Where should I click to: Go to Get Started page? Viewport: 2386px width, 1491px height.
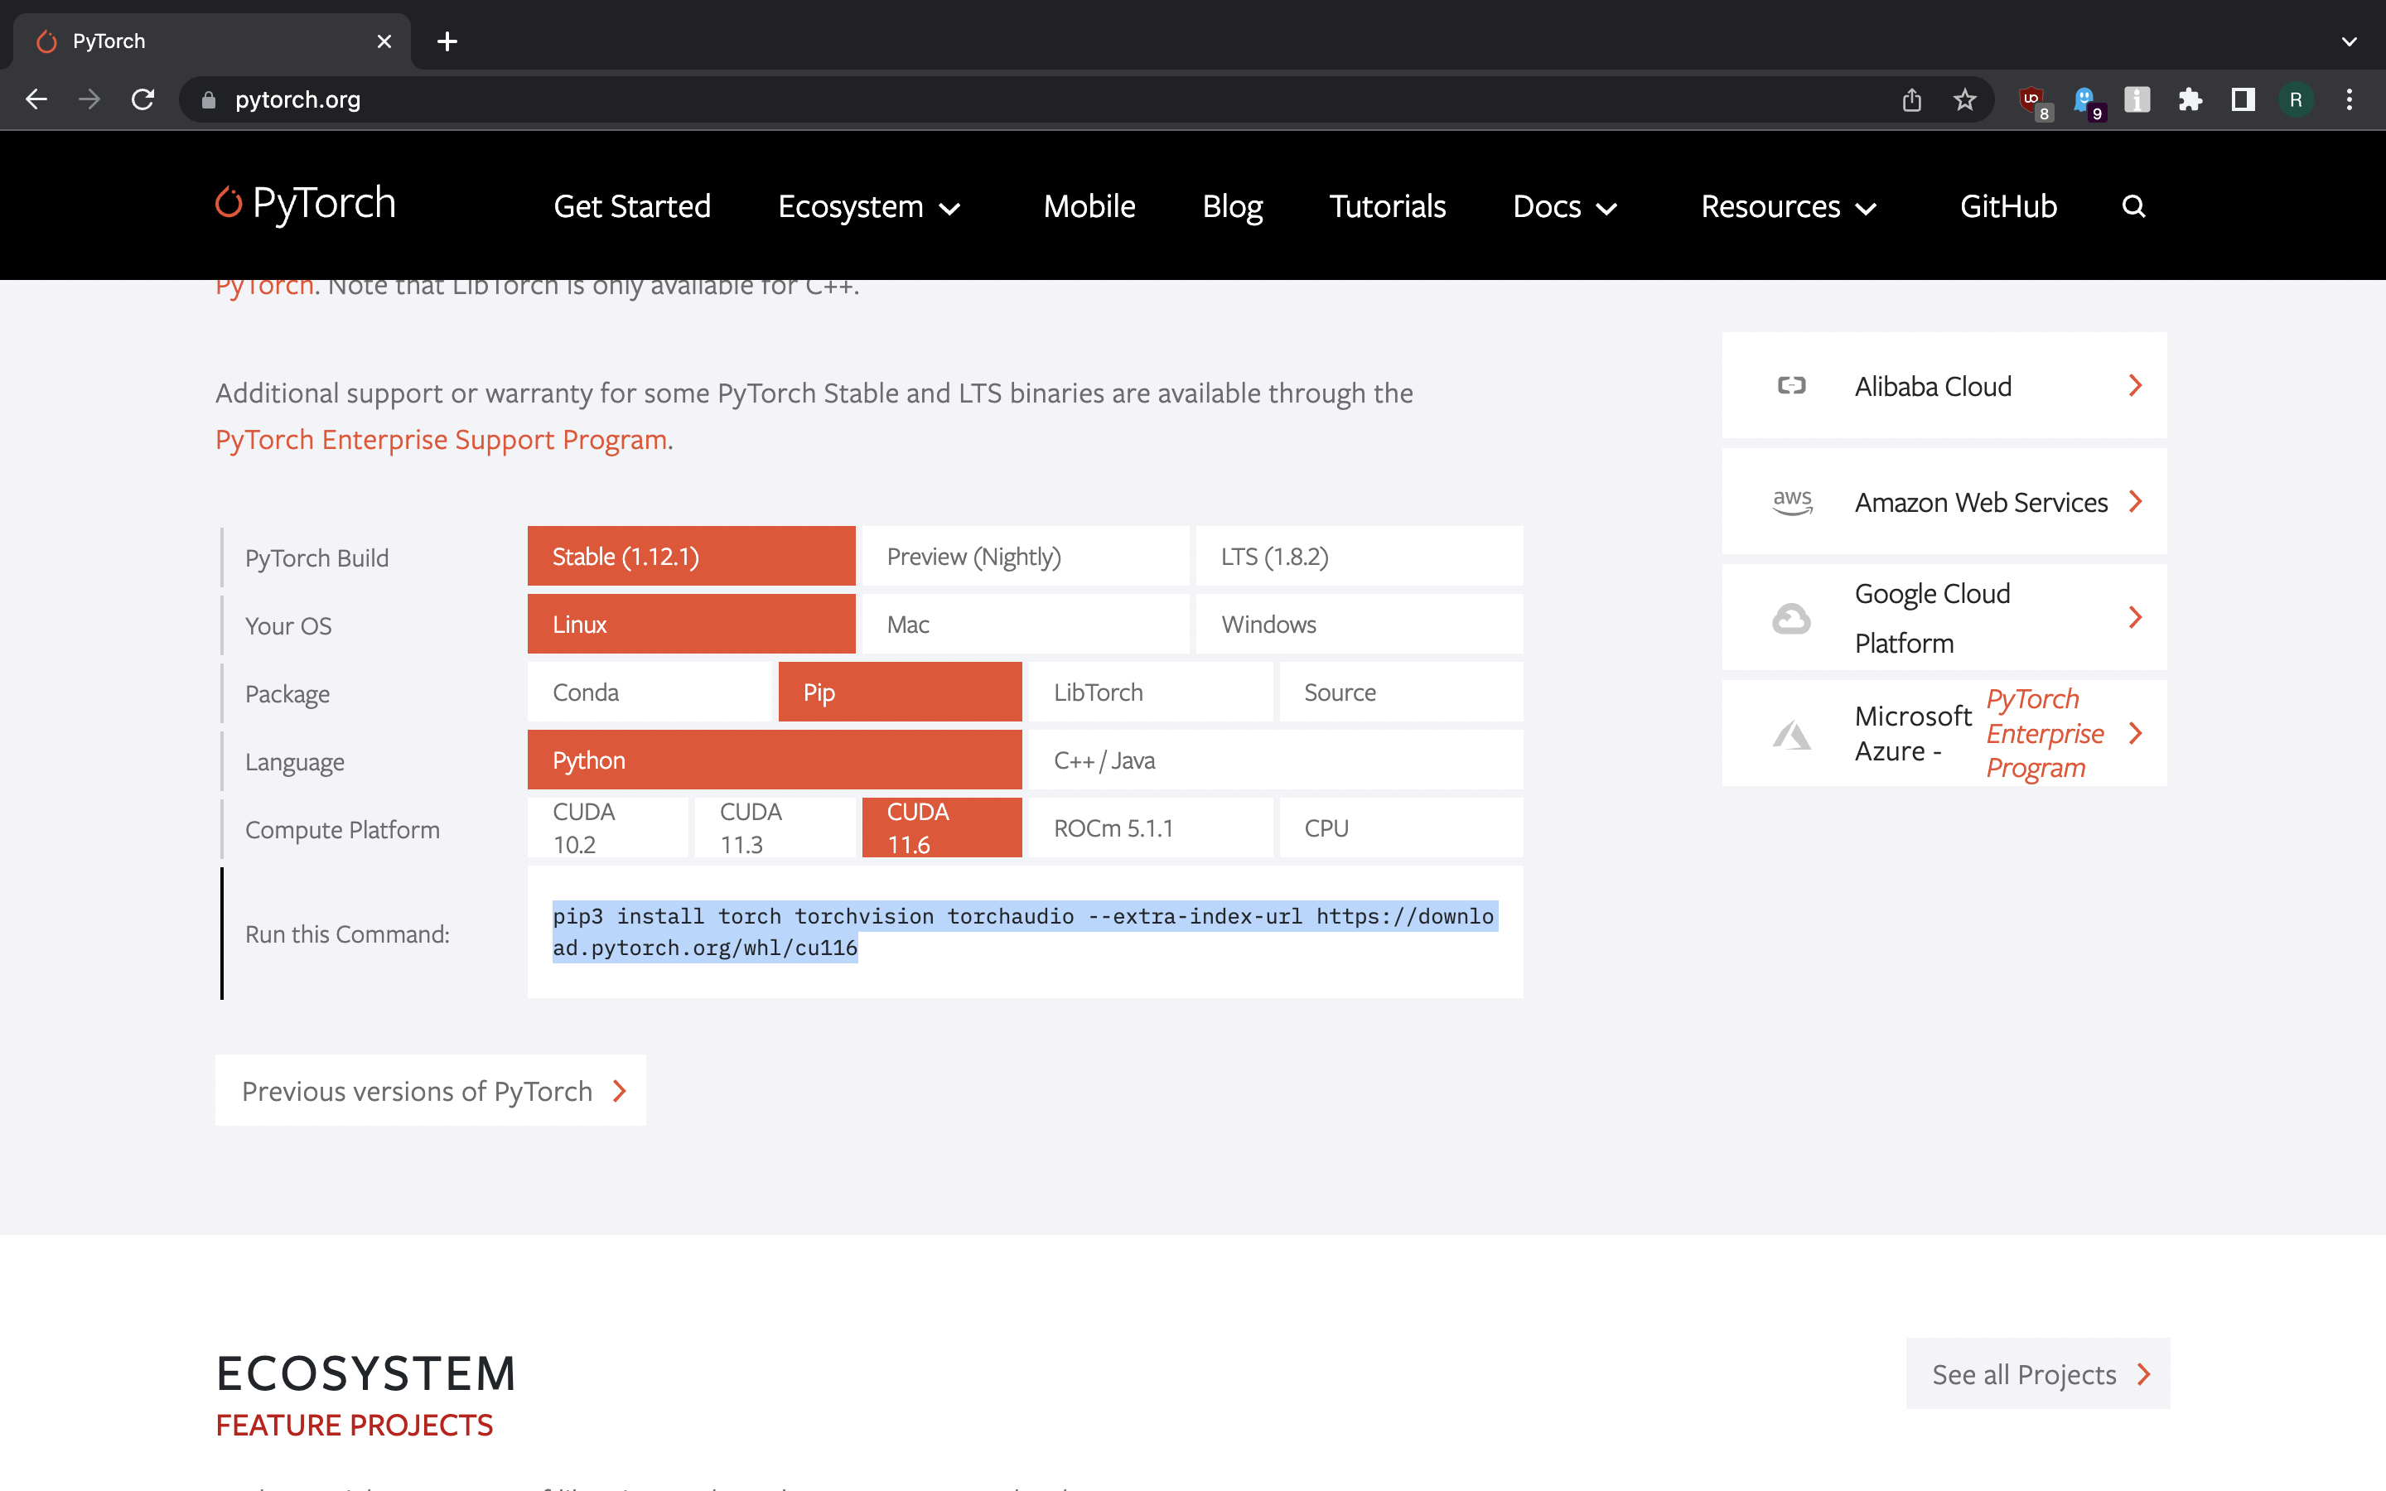tap(632, 206)
